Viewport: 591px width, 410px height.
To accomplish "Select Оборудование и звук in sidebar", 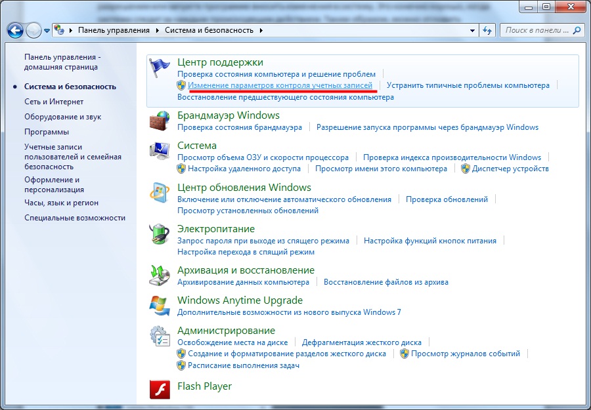I will click(x=63, y=117).
